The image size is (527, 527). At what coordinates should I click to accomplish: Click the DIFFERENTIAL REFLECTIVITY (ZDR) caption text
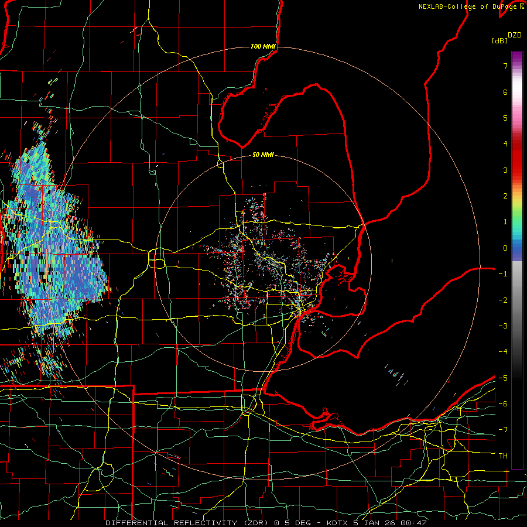(188, 523)
